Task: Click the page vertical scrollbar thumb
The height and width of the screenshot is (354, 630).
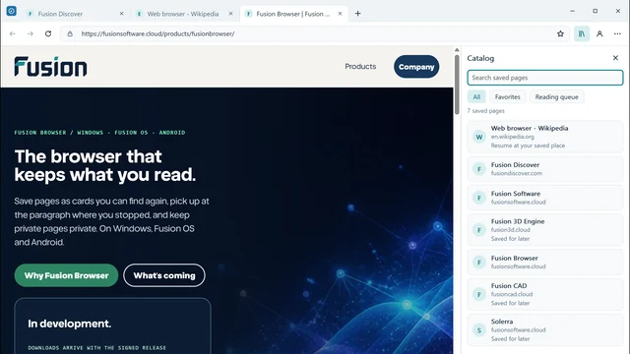Action: 457,85
